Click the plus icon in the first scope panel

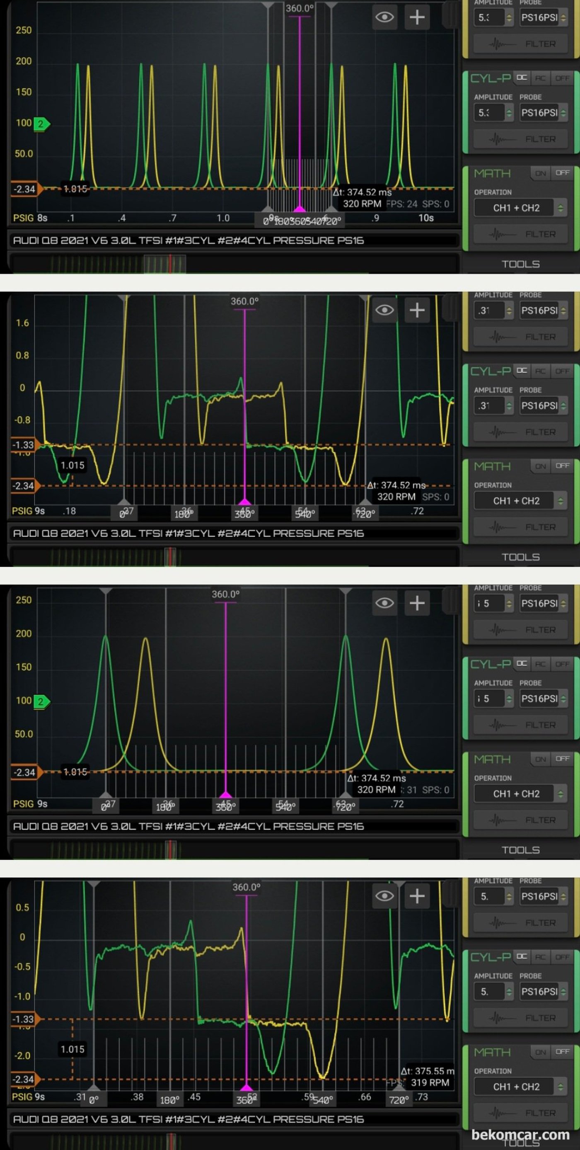coord(417,17)
